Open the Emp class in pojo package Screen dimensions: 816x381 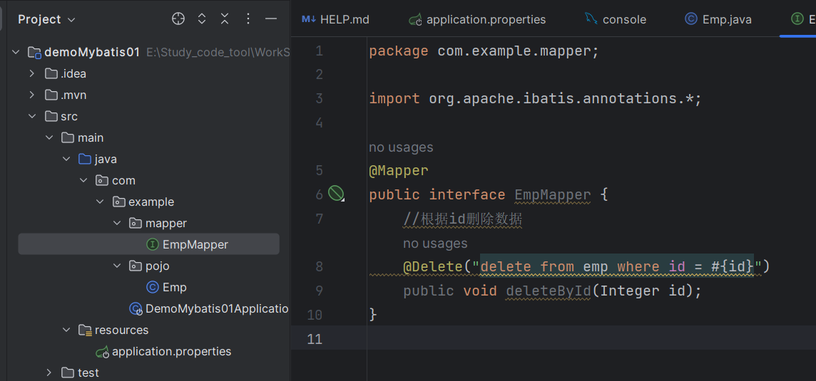point(174,287)
